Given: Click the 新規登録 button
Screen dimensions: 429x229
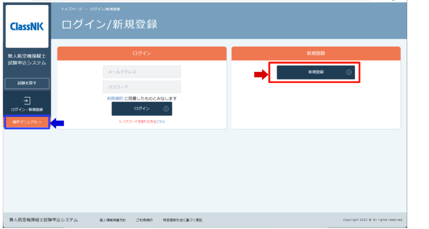Looking at the screenshot, I should pyautogui.click(x=316, y=72).
